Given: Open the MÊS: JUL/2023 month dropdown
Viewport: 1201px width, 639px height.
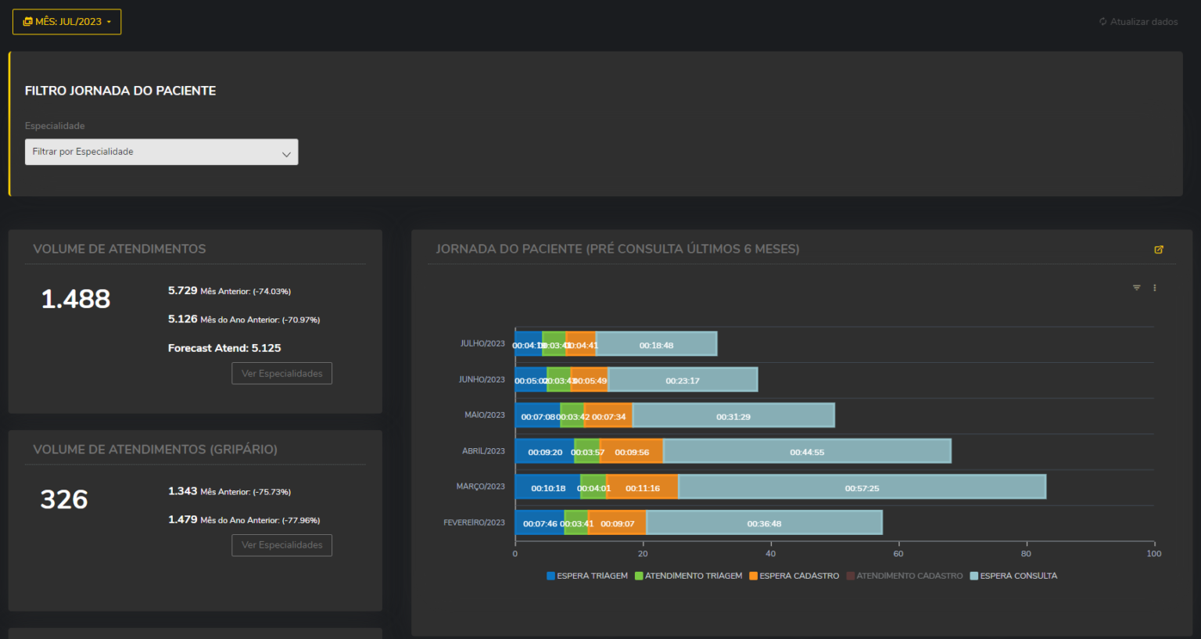Looking at the screenshot, I should (67, 22).
